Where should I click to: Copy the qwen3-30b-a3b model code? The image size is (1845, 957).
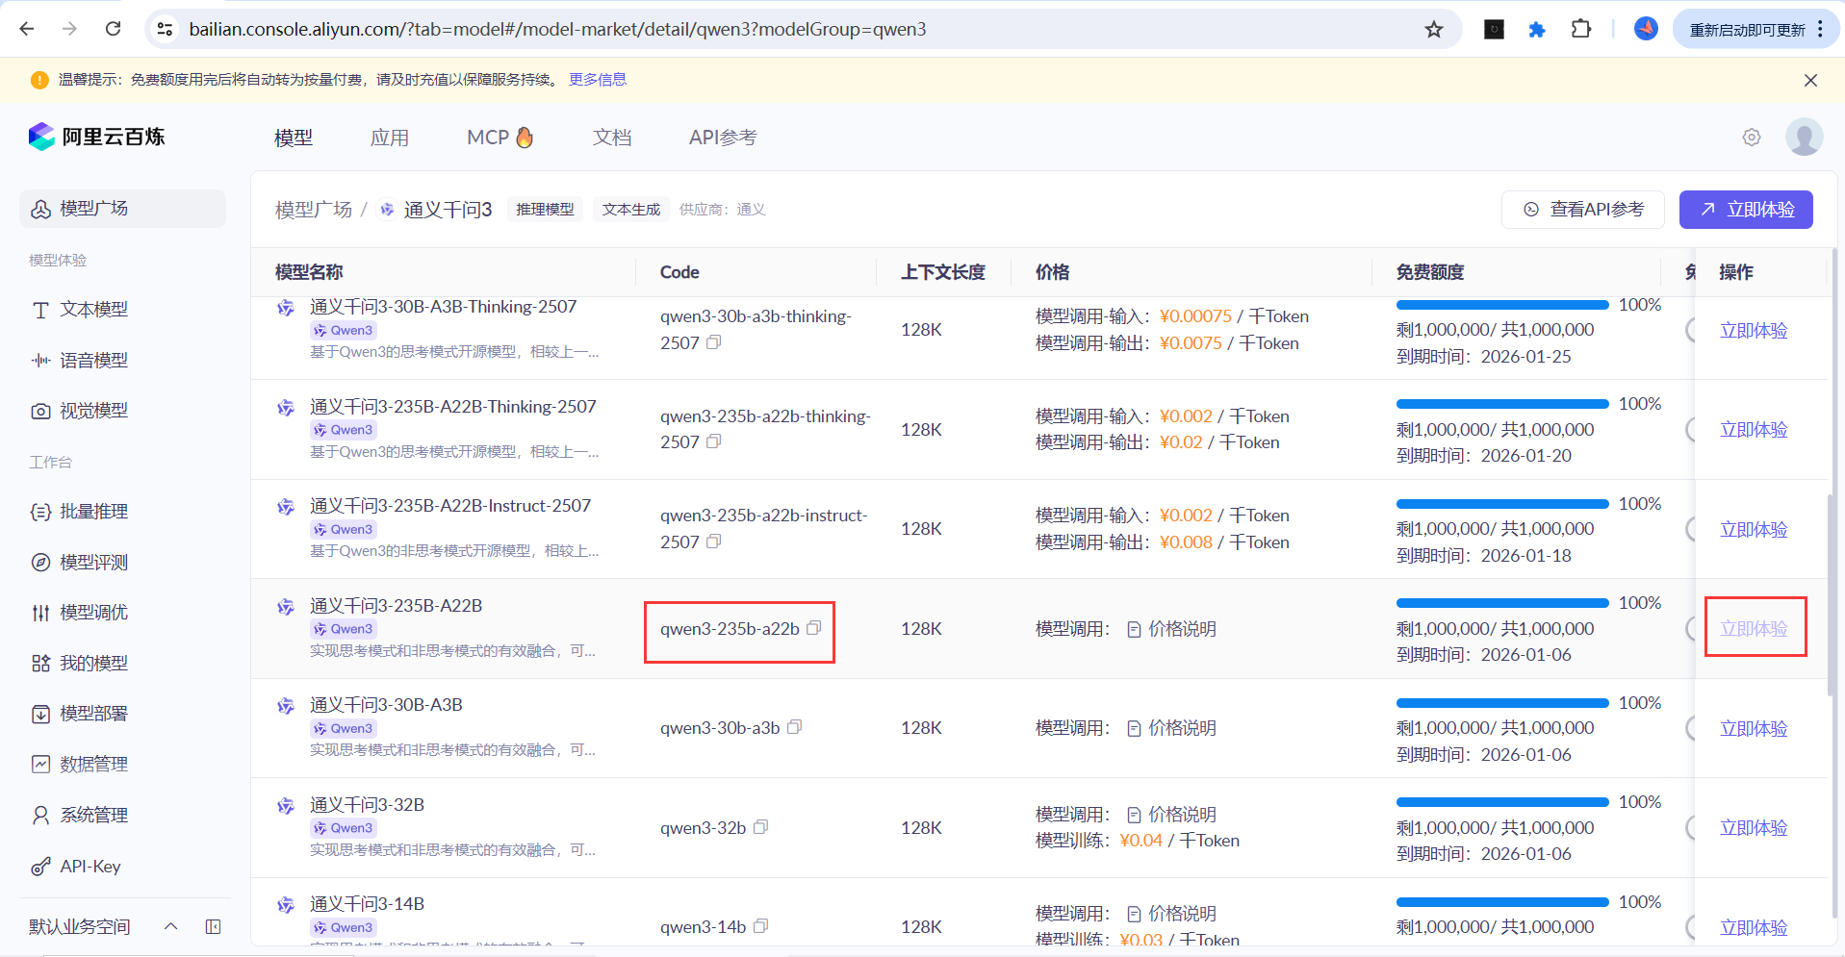tap(794, 727)
